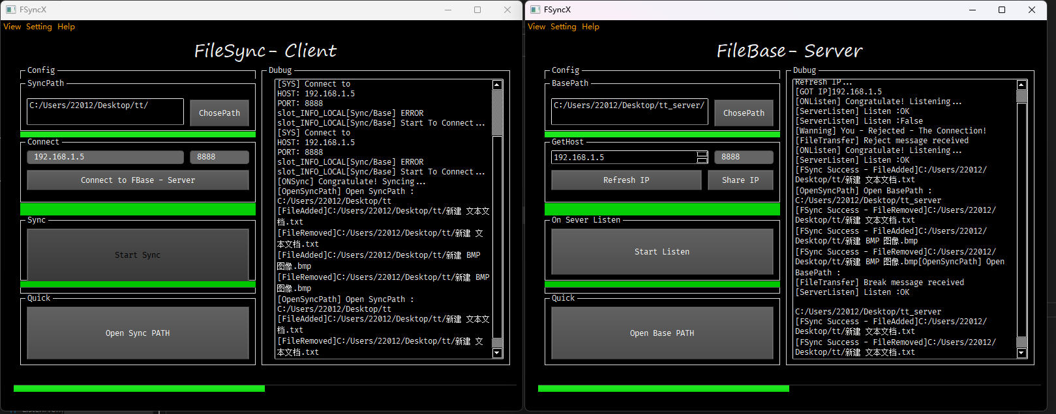Click the up arrow of Client Dubug scrollbar
1056x414 pixels.
(497, 85)
